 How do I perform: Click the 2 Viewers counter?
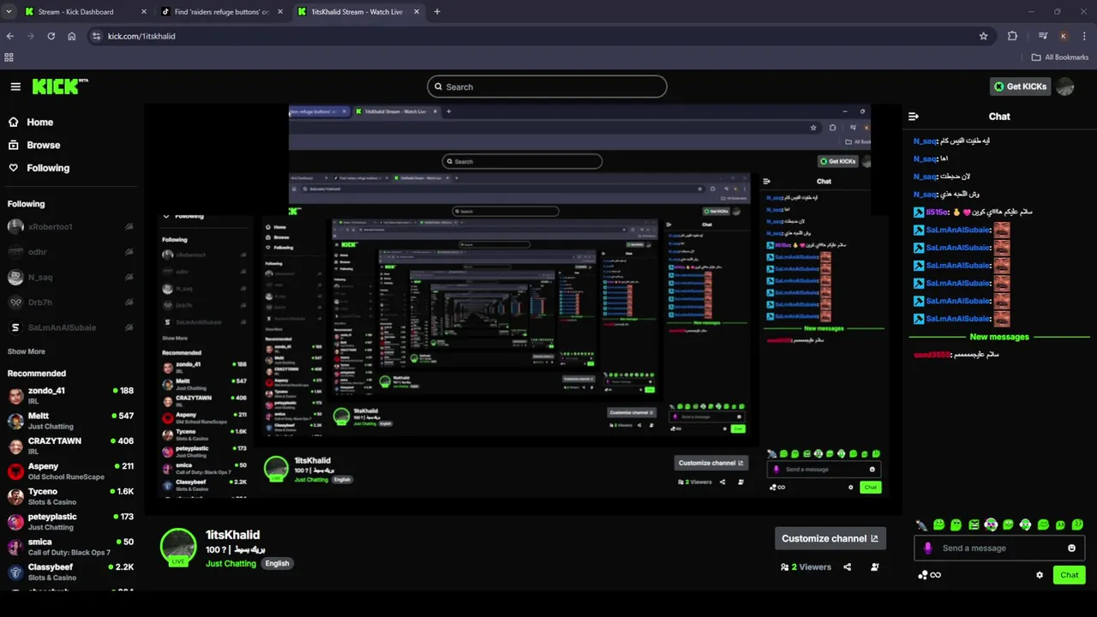tap(806, 567)
